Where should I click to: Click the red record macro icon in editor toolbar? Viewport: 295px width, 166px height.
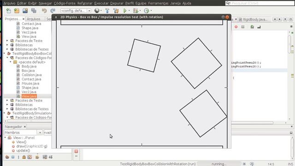click(236, 27)
